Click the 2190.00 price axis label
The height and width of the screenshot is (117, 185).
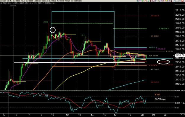180,28
